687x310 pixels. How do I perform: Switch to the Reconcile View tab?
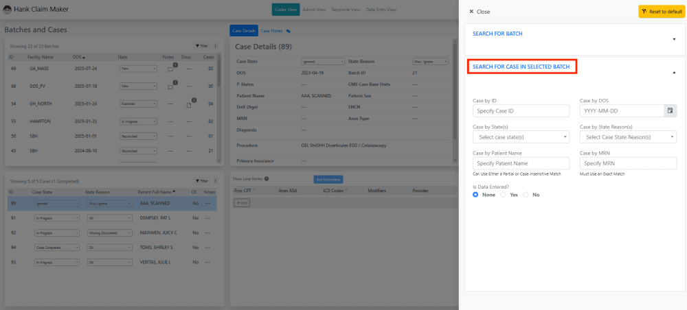[x=346, y=10]
